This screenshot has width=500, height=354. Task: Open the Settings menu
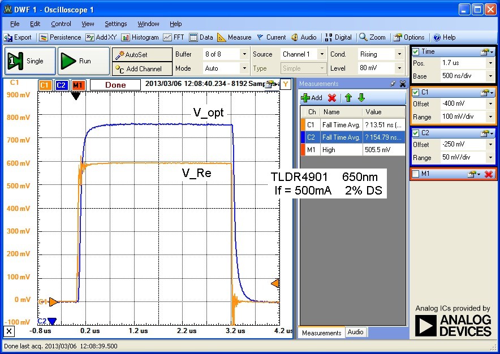tap(115, 24)
